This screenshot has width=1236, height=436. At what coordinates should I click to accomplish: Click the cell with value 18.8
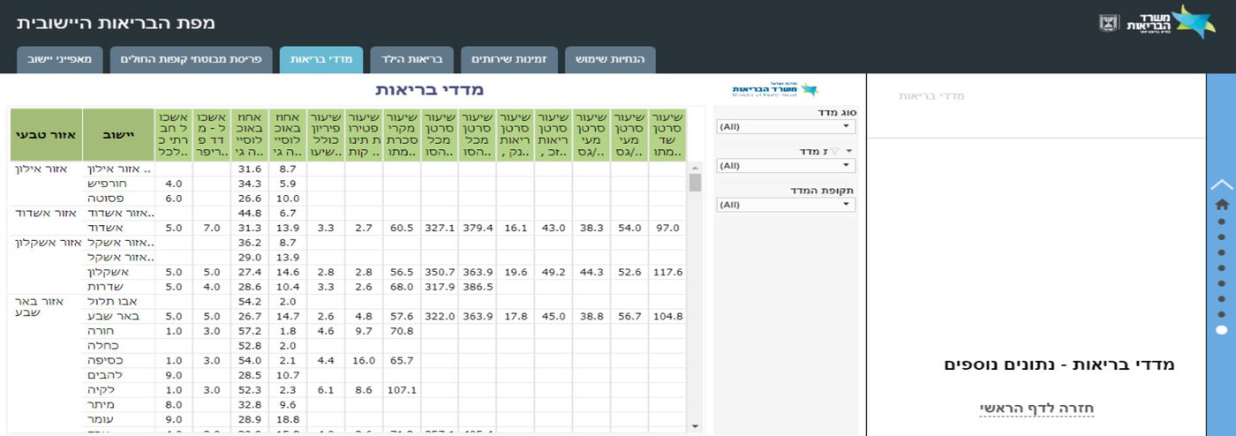288,419
